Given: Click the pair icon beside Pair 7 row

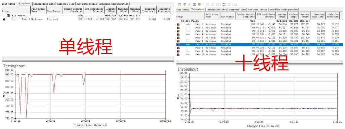Looking at the screenshot, I should click(x=178, y=44).
